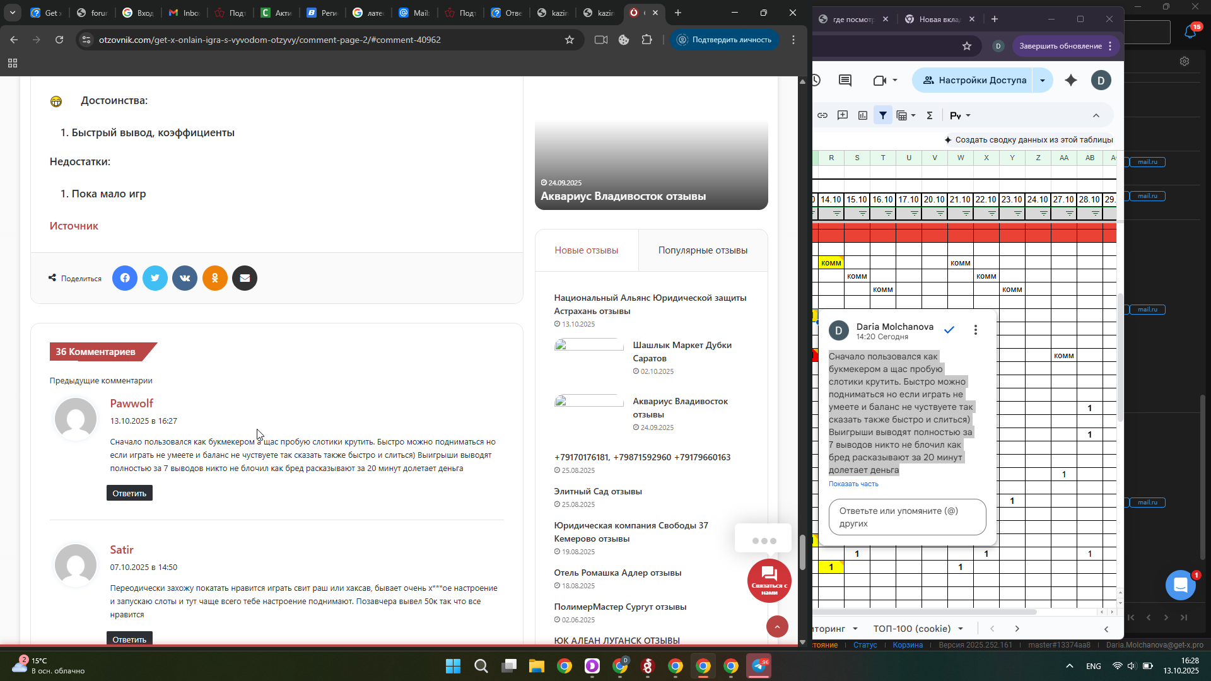
Task: Click page vertical scrollbar thumb
Action: click(x=802, y=552)
